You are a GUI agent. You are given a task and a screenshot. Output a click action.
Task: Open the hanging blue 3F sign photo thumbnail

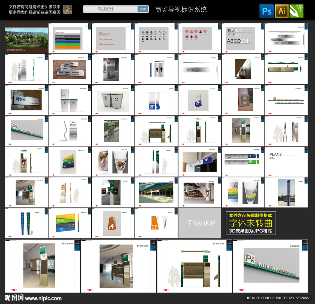pyautogui.click(x=200, y=162)
